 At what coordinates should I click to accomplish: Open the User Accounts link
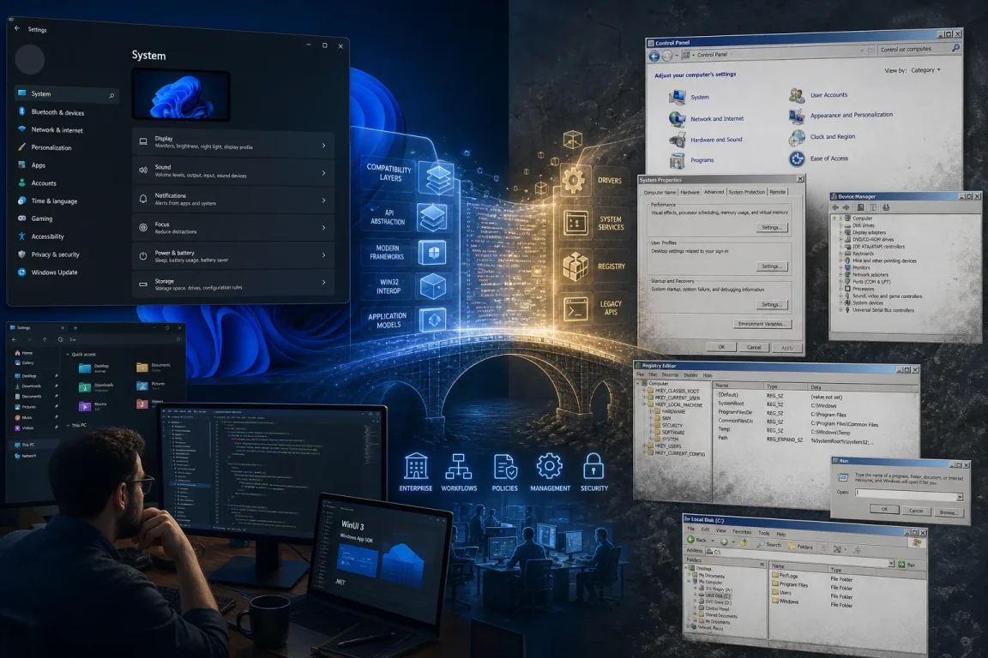828,95
